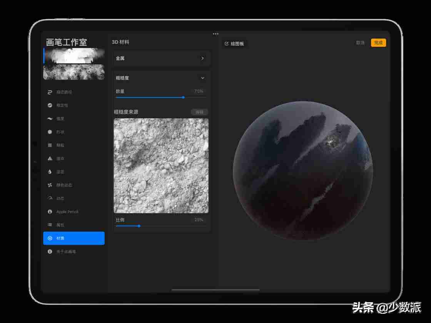Adjust the 数量 amount slider at 75%

click(x=183, y=97)
